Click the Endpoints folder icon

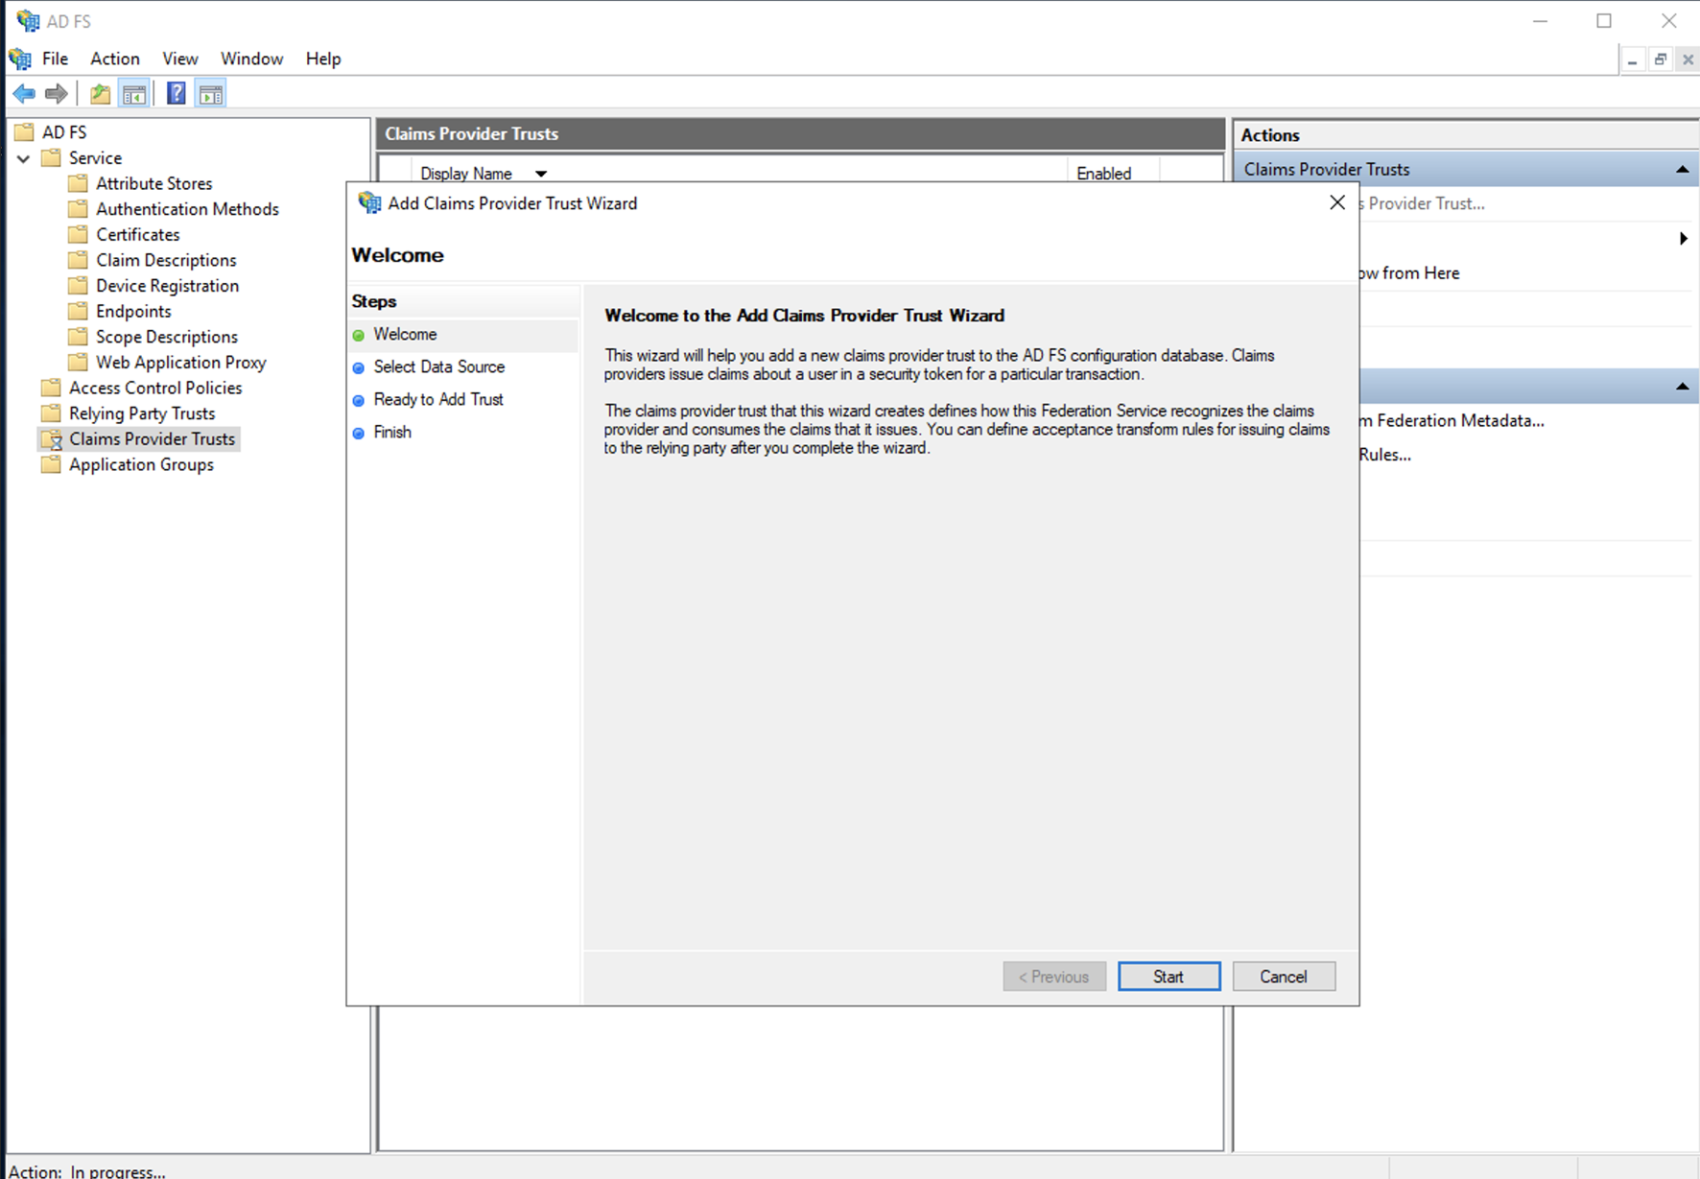coord(79,311)
